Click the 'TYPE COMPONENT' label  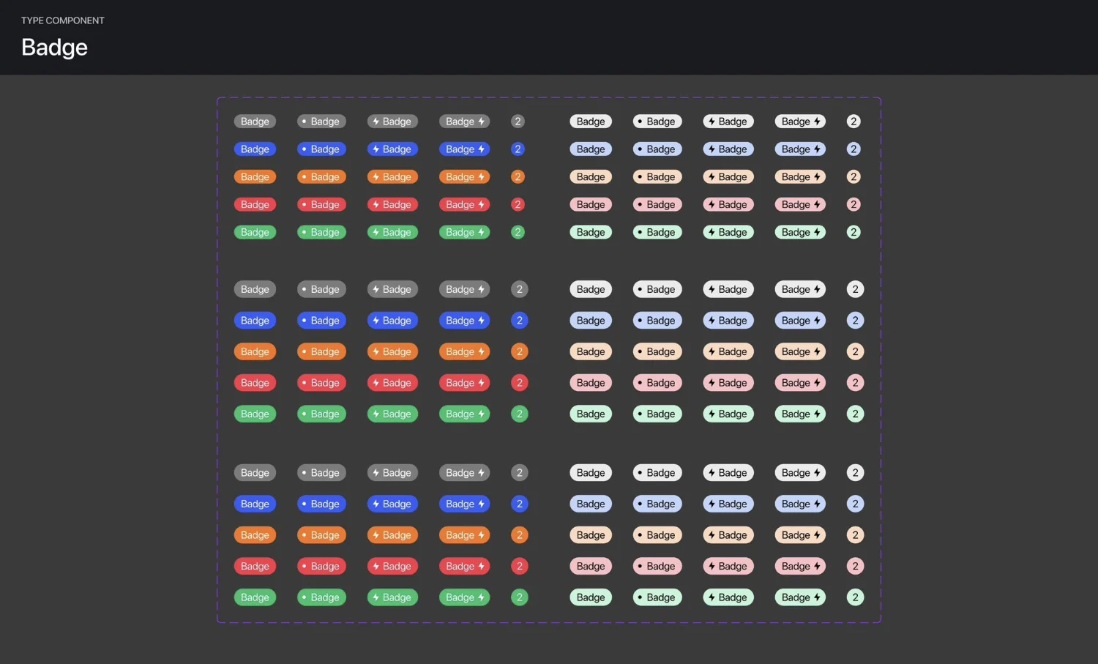(x=63, y=20)
